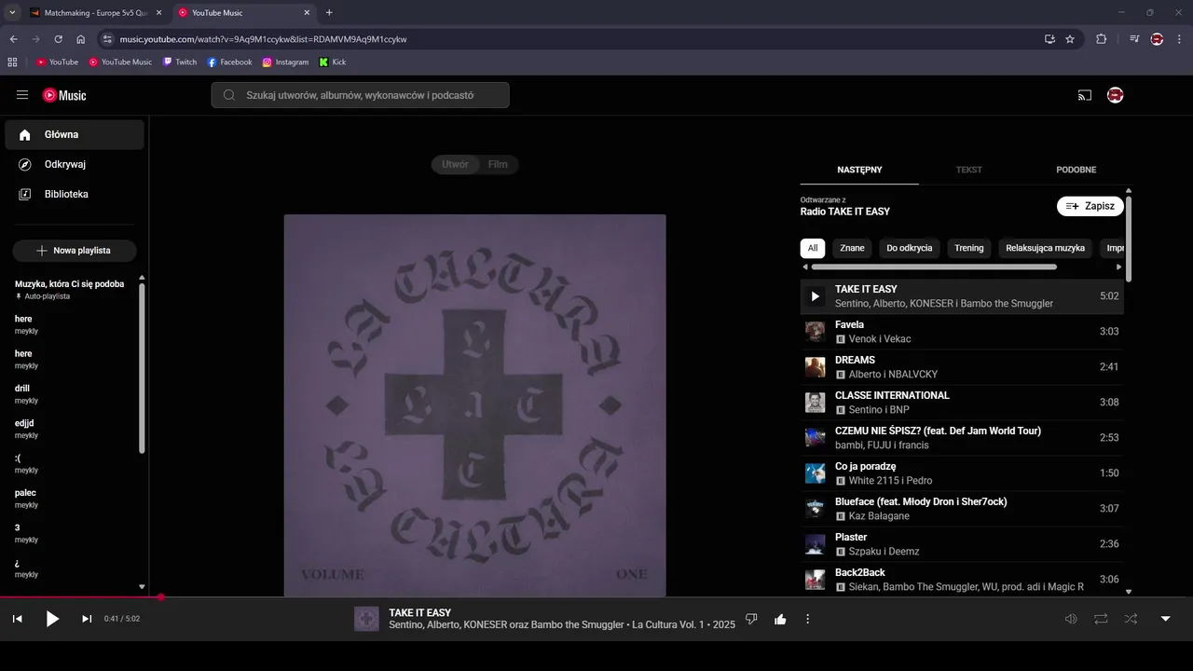Click the Cast to device icon
The image size is (1193, 671).
coord(1085,95)
